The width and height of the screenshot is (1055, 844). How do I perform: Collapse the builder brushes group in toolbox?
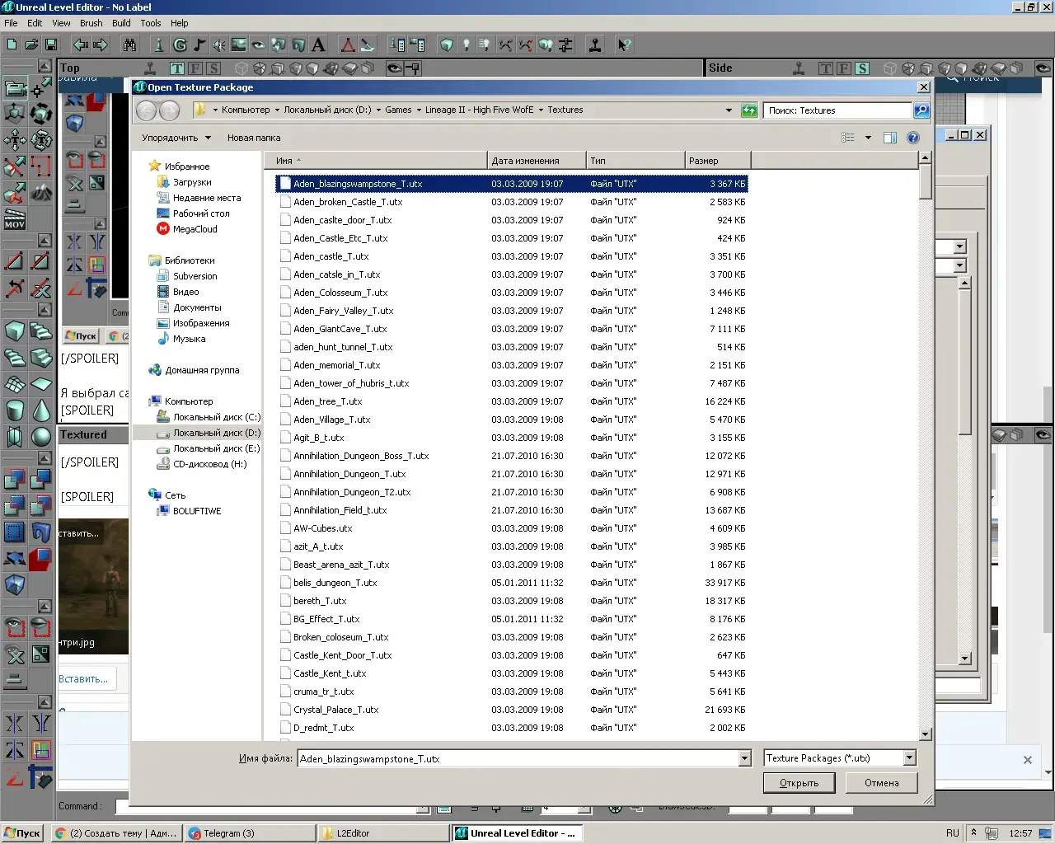coord(45,310)
